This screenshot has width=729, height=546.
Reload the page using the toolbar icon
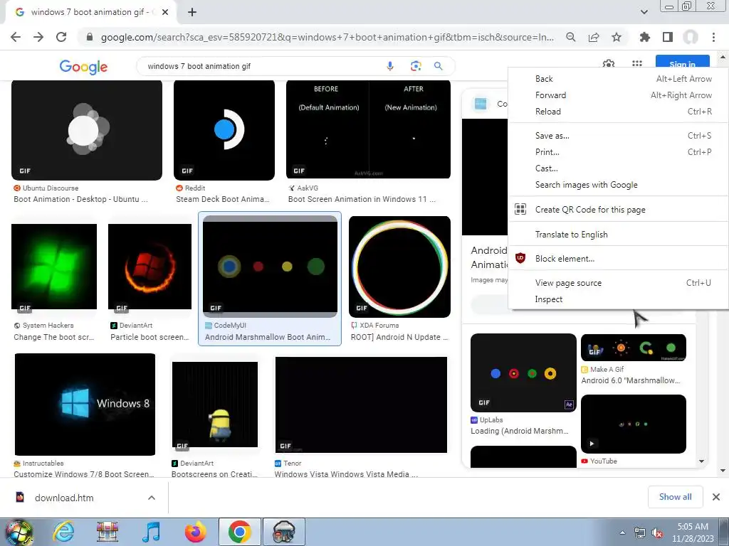61,37
